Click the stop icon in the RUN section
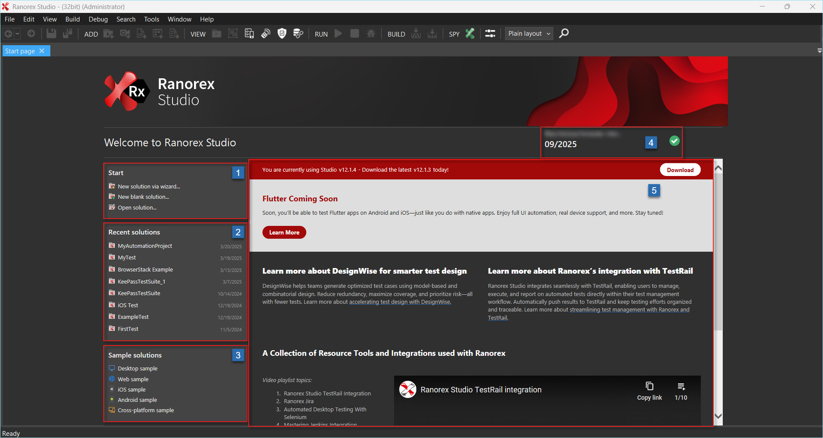The width and height of the screenshot is (823, 438). point(354,34)
